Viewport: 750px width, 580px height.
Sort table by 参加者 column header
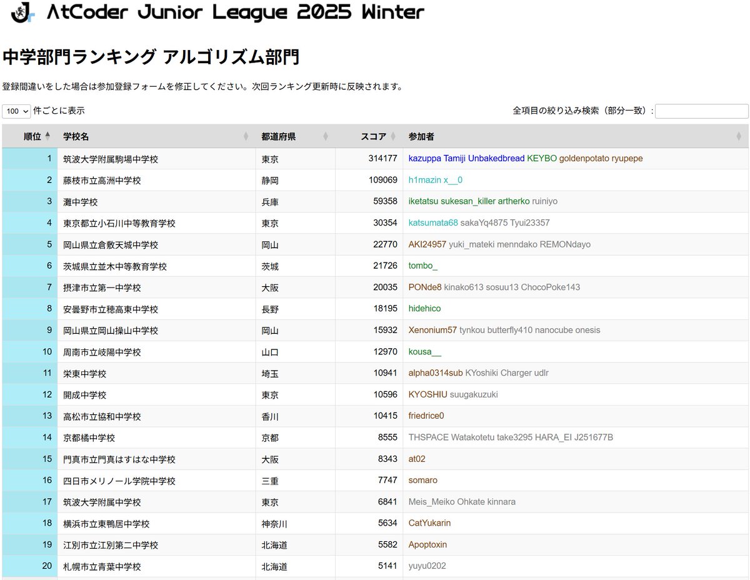click(x=575, y=136)
